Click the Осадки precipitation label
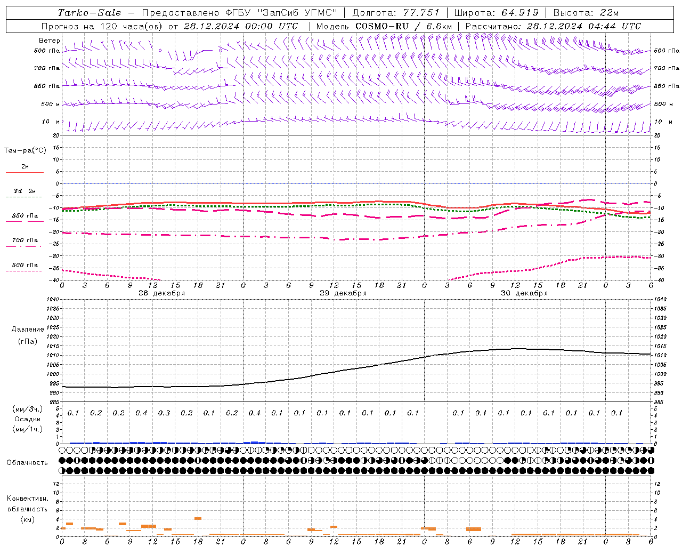 [x=28, y=419]
